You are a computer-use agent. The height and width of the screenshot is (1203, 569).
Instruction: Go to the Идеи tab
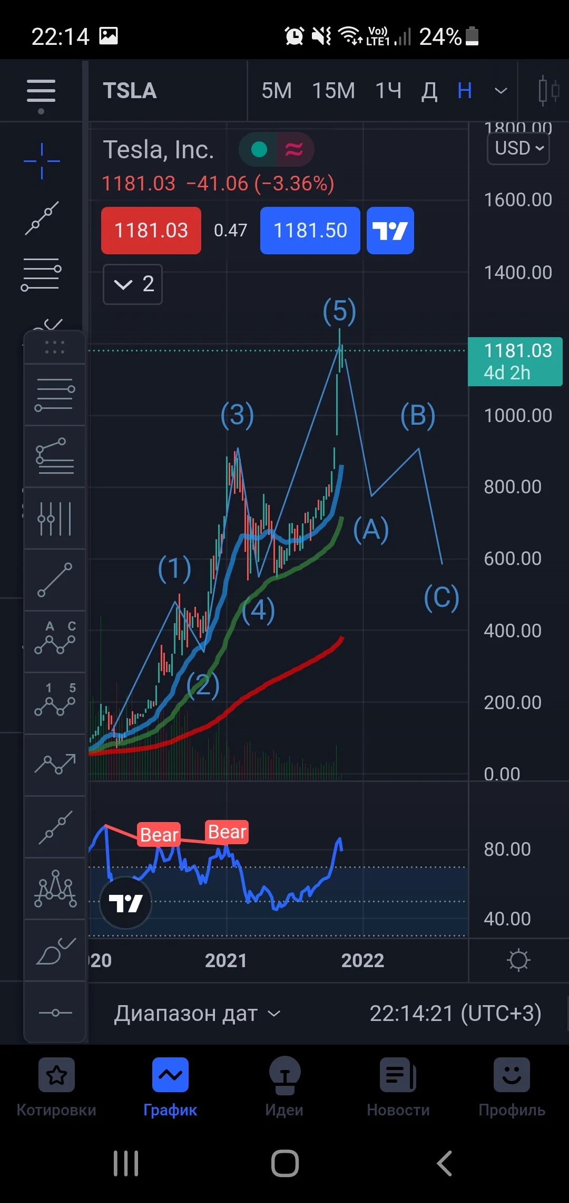pyautogui.click(x=284, y=1087)
